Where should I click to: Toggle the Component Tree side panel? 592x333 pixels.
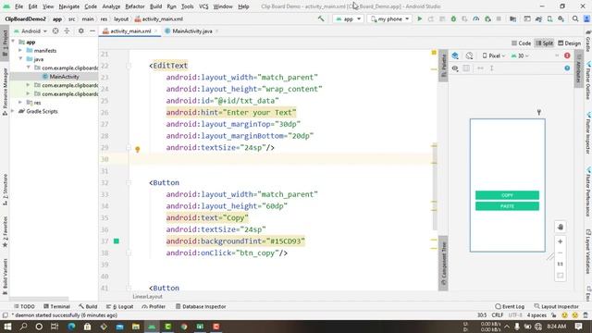pyautogui.click(x=444, y=263)
